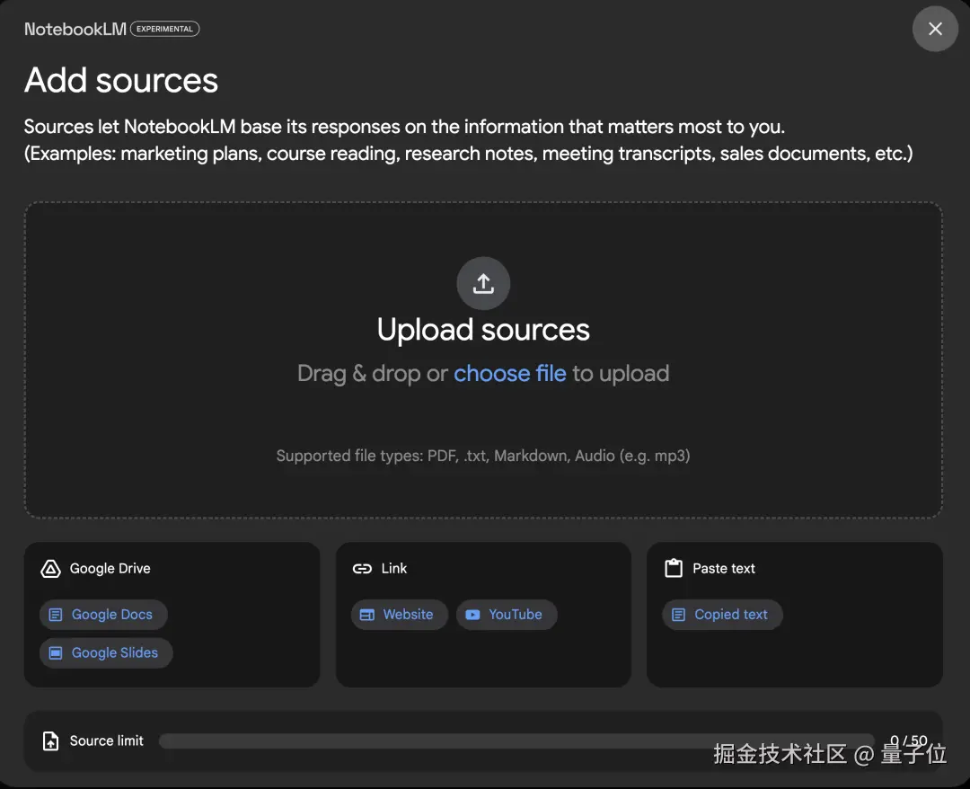Screen dimensions: 970x789
Task: Click the Paste text label
Action: [x=724, y=569]
